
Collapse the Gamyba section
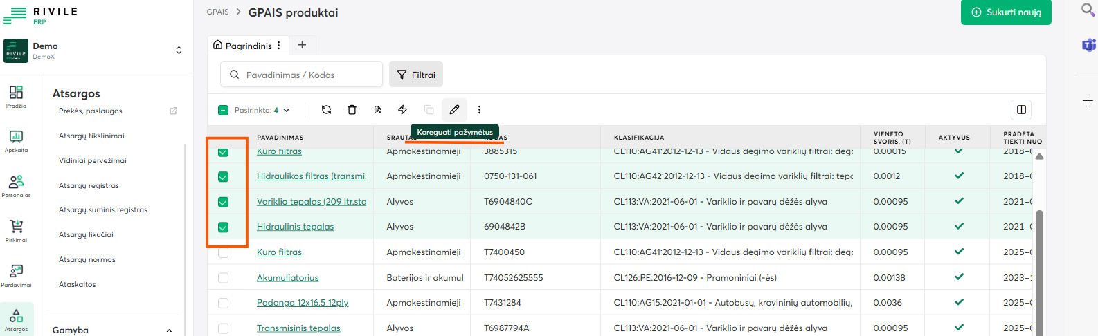[169, 330]
